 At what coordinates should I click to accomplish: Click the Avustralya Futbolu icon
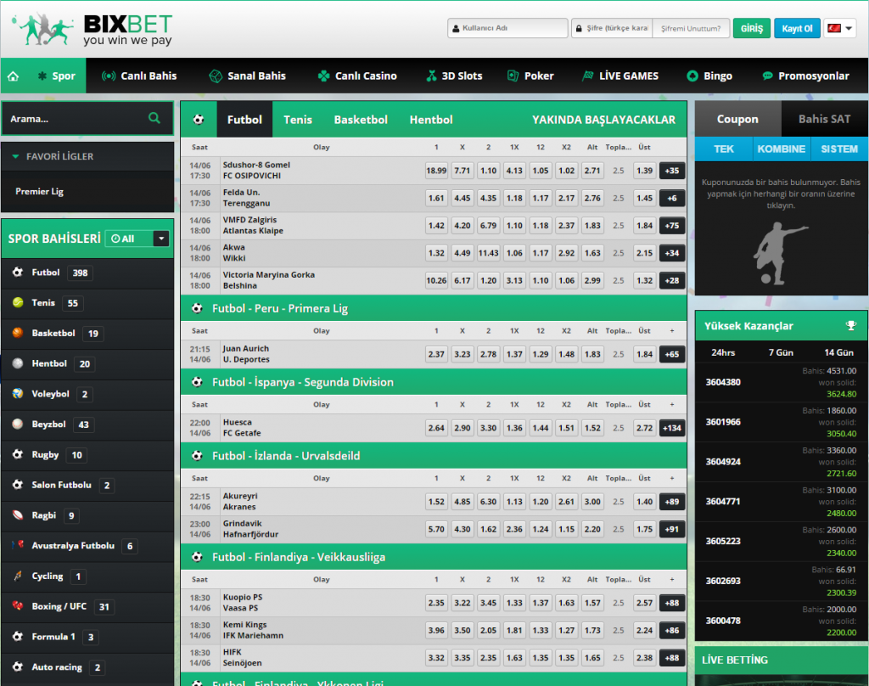18,545
